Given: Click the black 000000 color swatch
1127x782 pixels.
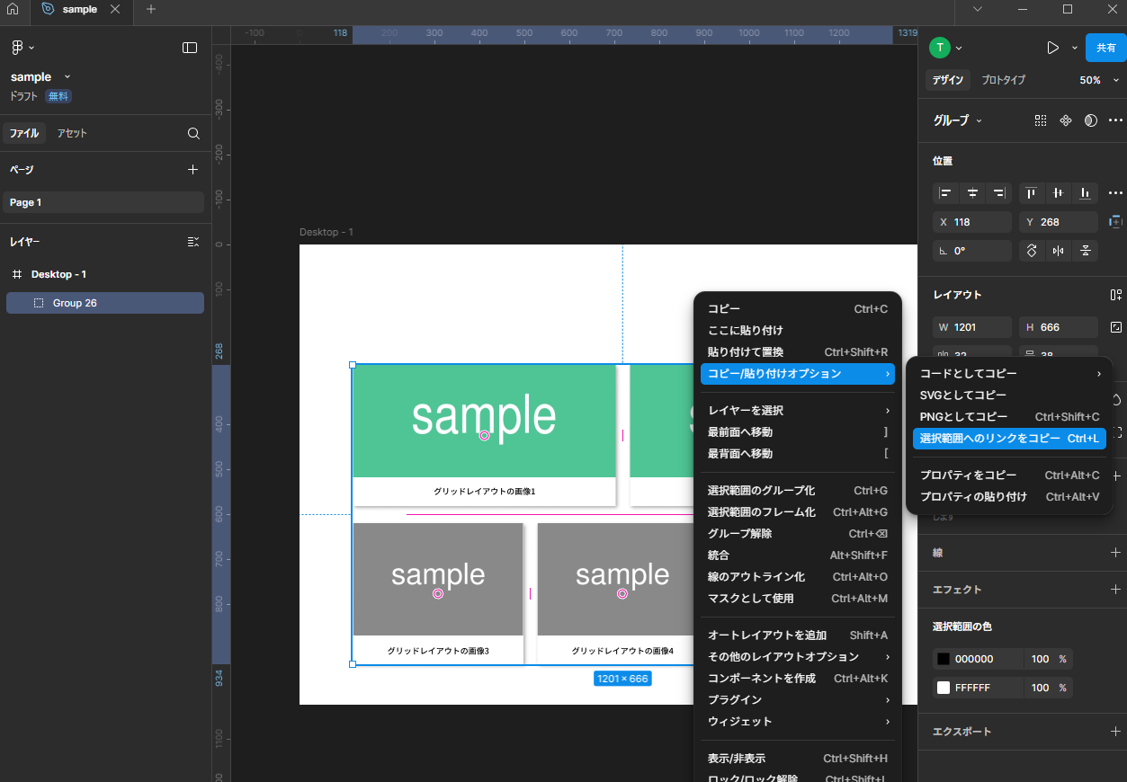Looking at the screenshot, I should (x=944, y=659).
